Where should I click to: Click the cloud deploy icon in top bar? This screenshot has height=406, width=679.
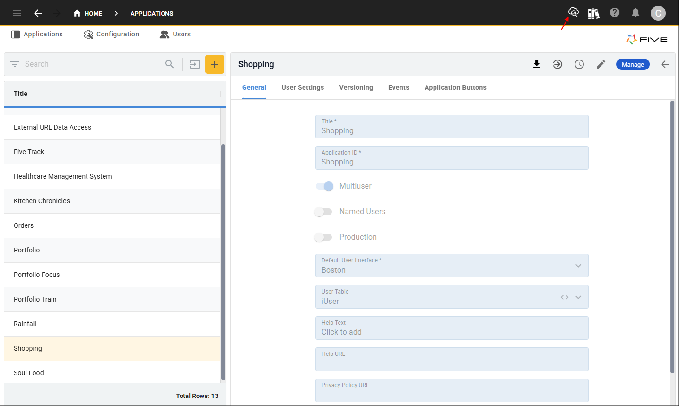(x=573, y=12)
